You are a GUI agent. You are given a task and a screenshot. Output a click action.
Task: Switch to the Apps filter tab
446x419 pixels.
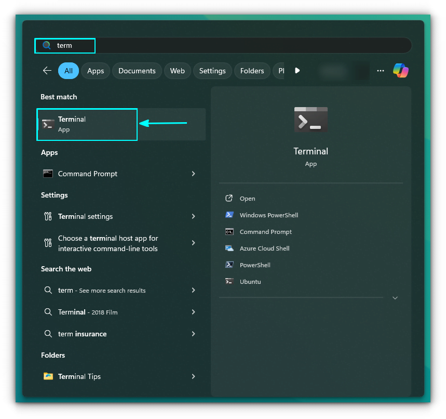[x=96, y=71]
